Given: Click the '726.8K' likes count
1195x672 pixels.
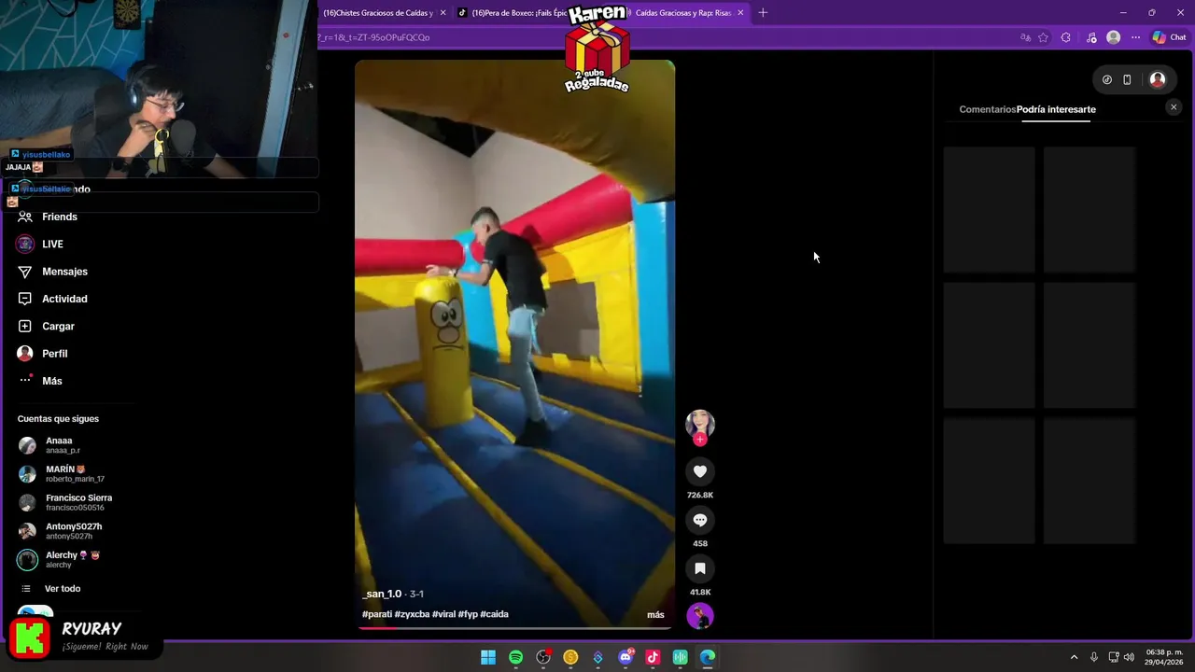Looking at the screenshot, I should tap(700, 496).
